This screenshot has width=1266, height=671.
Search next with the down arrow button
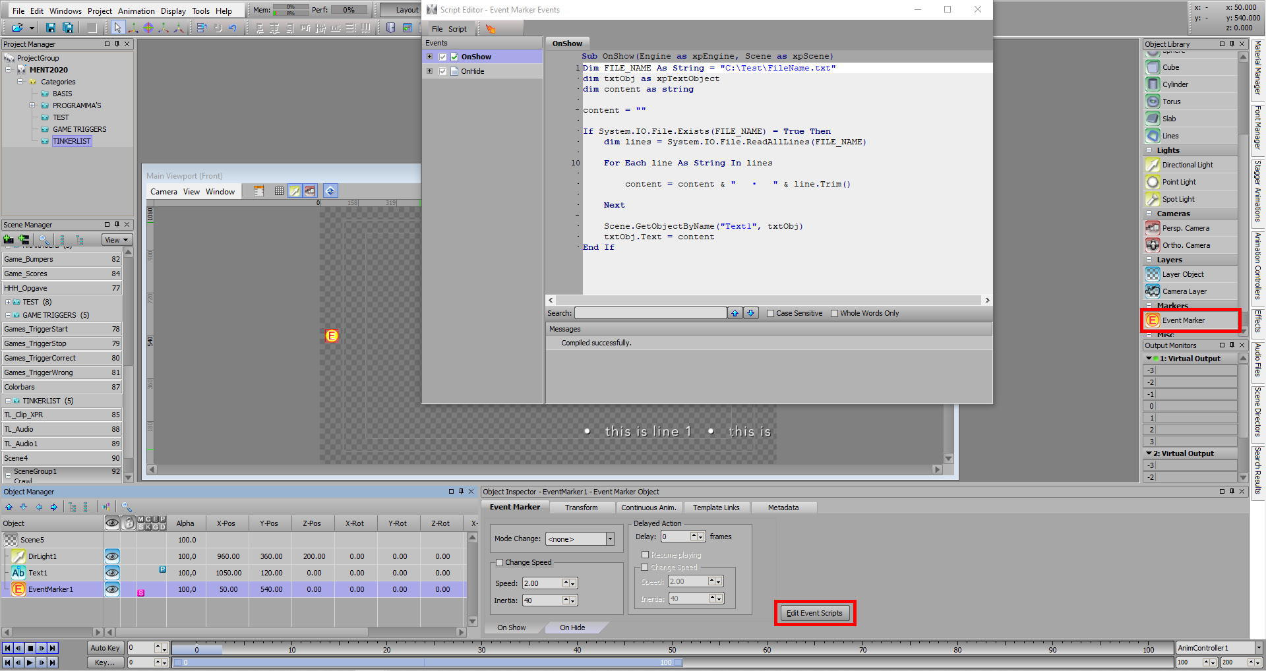(x=751, y=313)
